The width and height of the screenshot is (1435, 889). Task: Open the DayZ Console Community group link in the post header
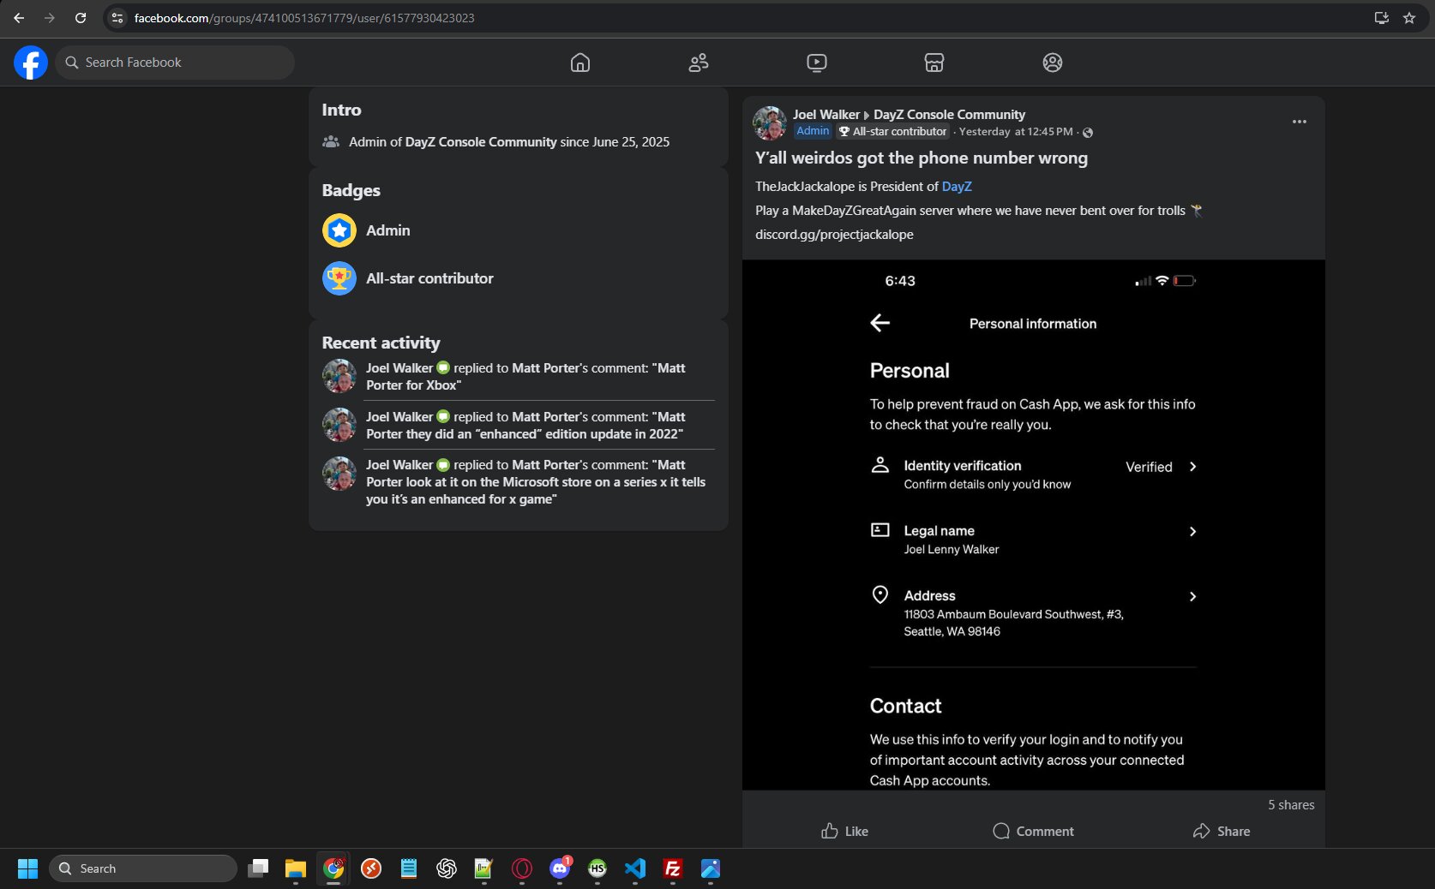tap(949, 115)
